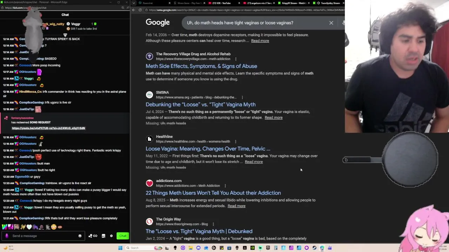
Task: Select the heart emote in chat emote row
Action: 29,227
